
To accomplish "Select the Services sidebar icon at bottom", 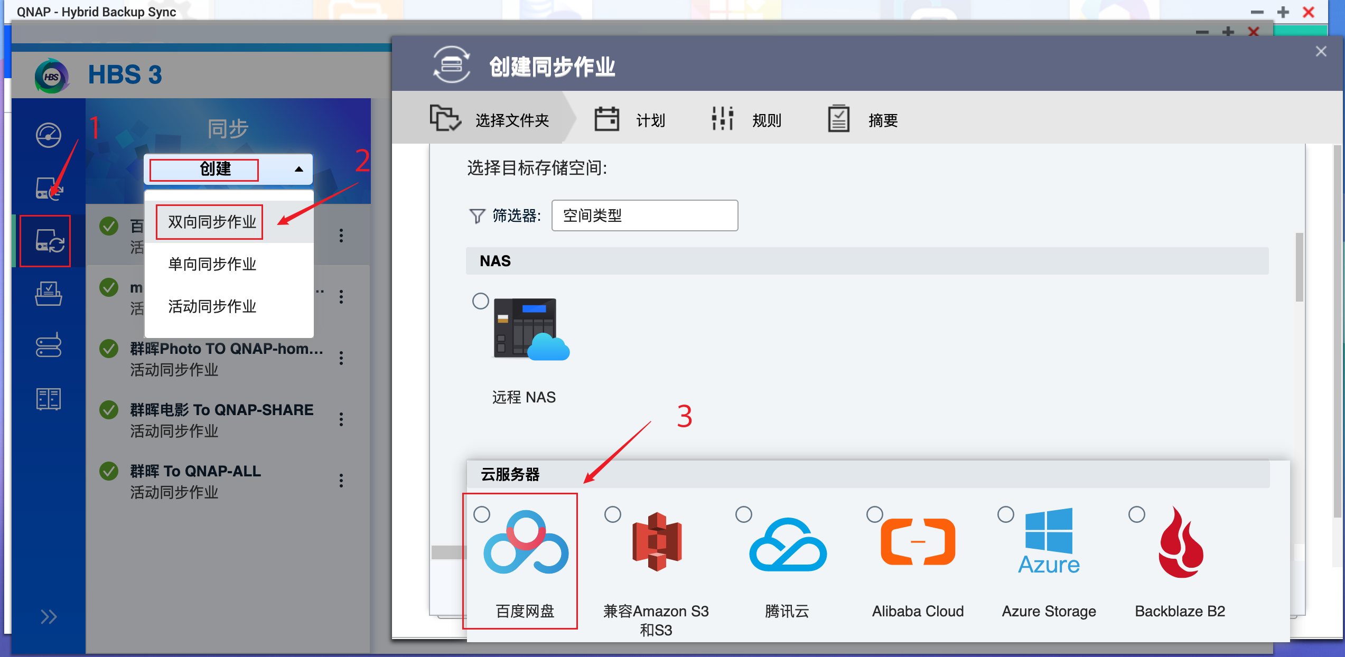I will [x=48, y=399].
